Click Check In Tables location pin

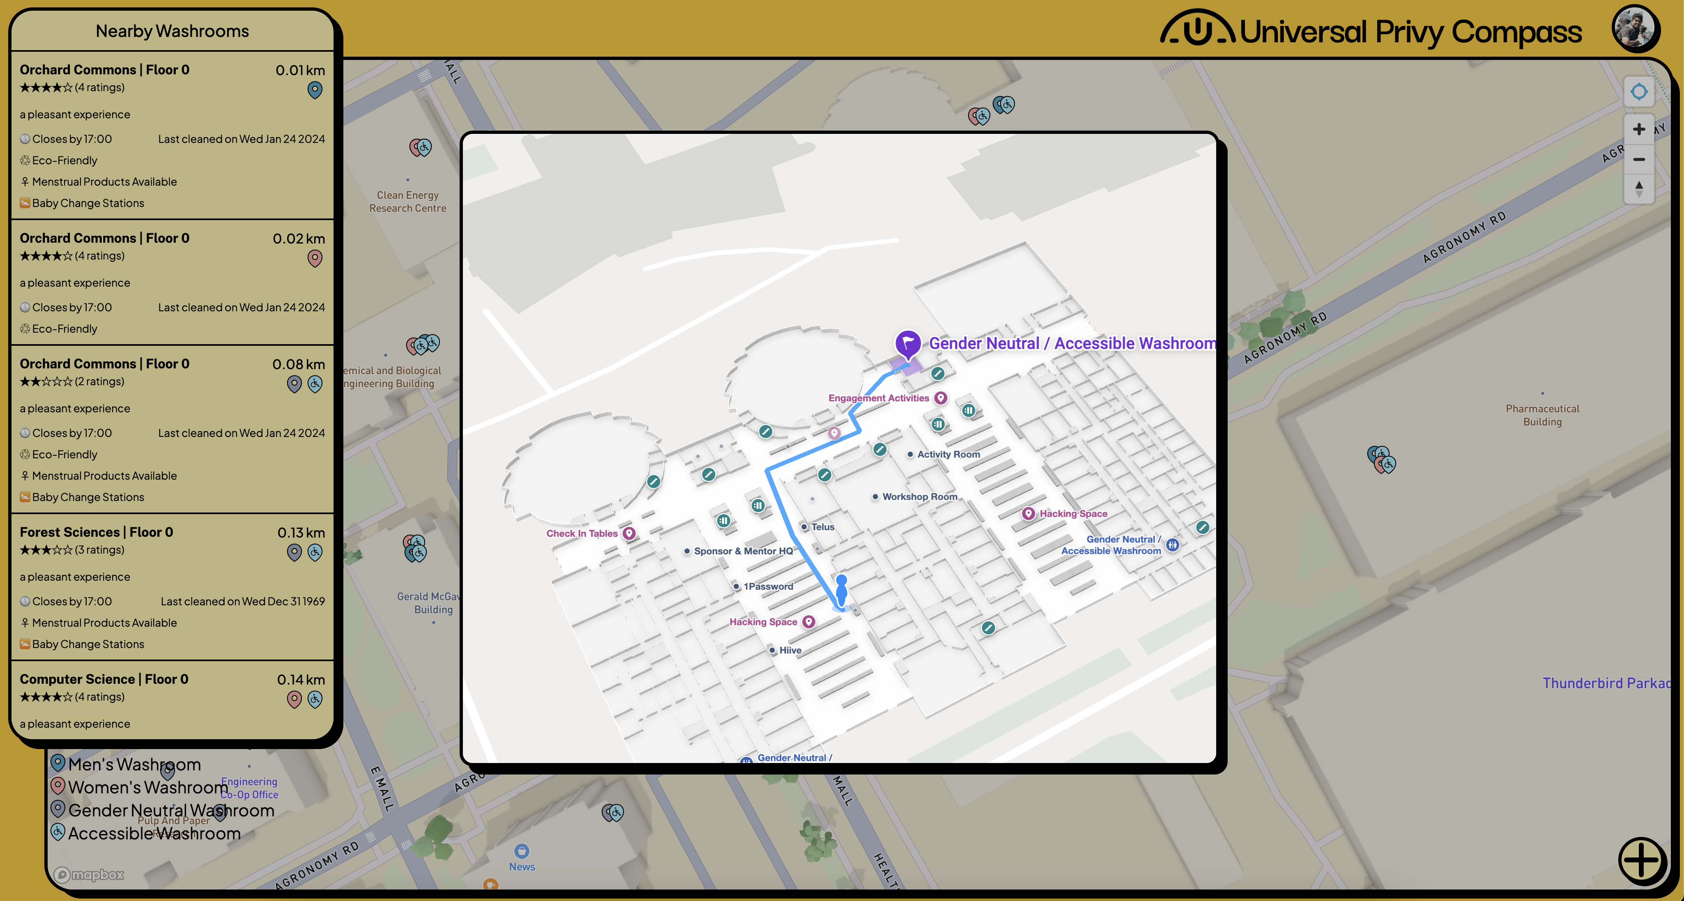click(629, 533)
